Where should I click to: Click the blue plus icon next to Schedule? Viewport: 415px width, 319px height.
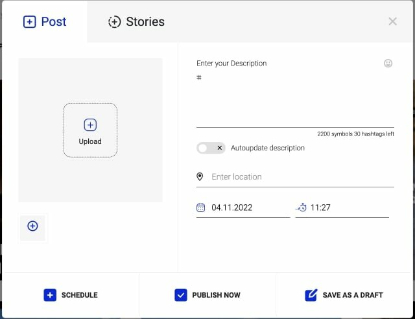pos(50,295)
